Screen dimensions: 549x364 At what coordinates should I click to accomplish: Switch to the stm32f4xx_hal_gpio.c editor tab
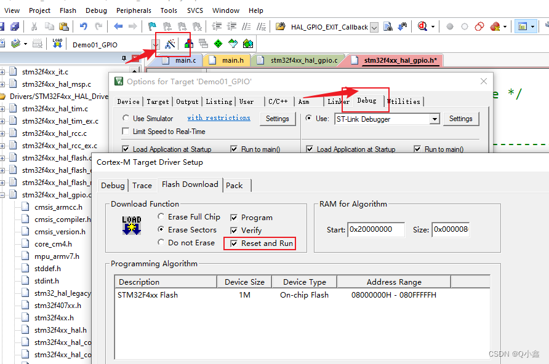point(299,60)
